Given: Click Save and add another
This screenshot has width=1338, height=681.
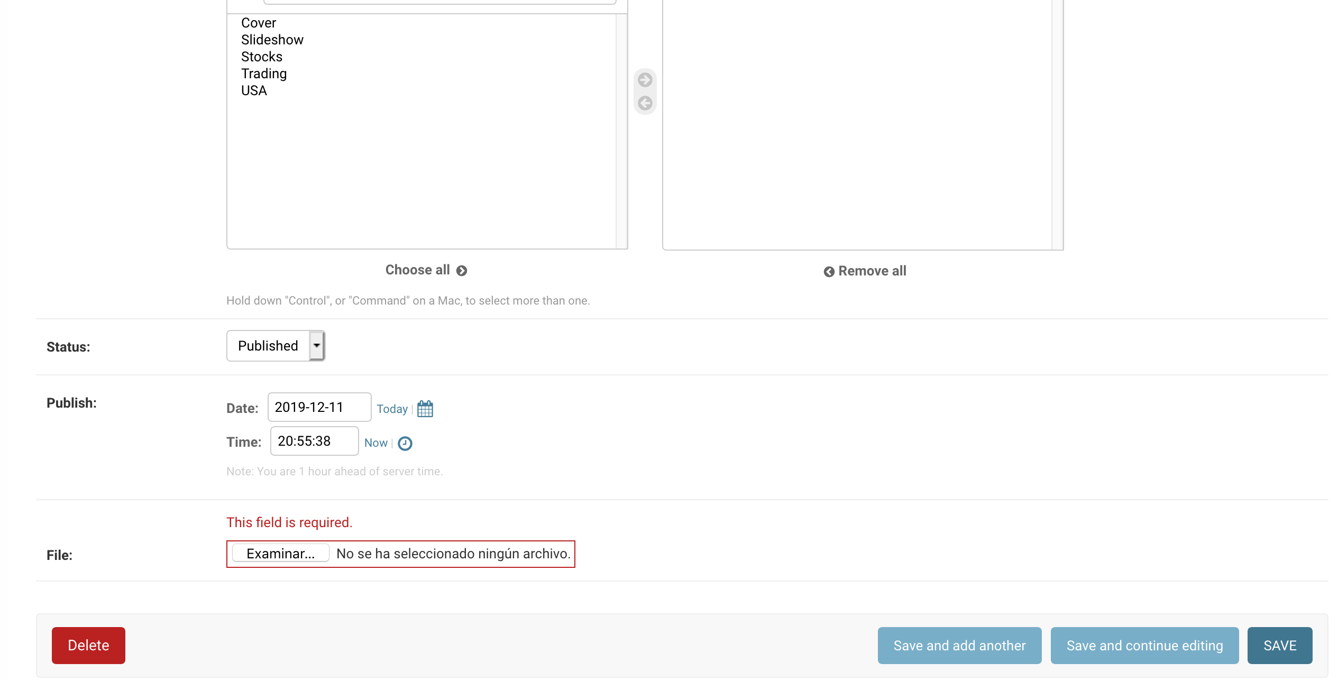Looking at the screenshot, I should pyautogui.click(x=959, y=646).
